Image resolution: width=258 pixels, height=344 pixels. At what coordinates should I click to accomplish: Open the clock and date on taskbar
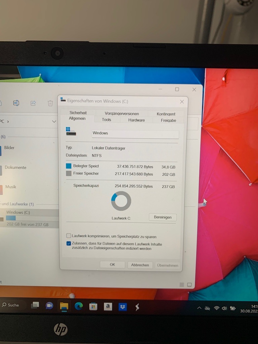[249, 308]
